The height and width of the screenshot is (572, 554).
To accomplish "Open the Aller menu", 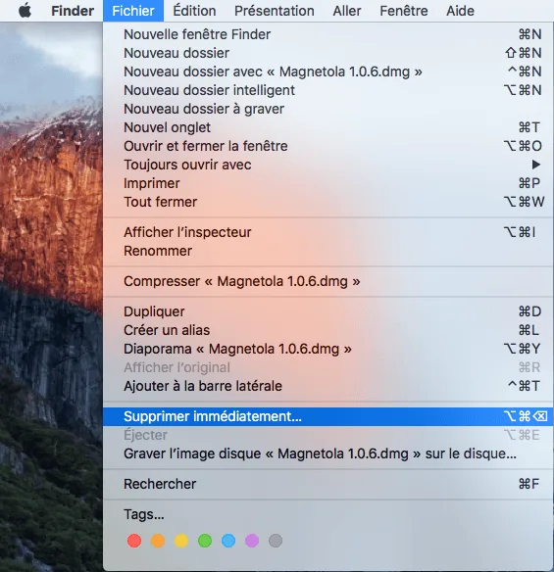I will (347, 11).
